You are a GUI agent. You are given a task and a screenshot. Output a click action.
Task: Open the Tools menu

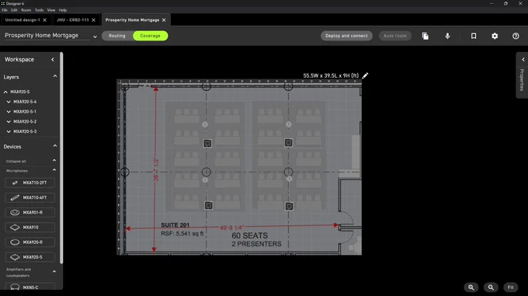pyautogui.click(x=39, y=10)
